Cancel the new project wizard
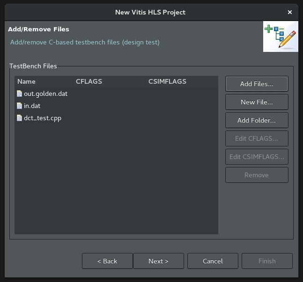 click(x=213, y=261)
